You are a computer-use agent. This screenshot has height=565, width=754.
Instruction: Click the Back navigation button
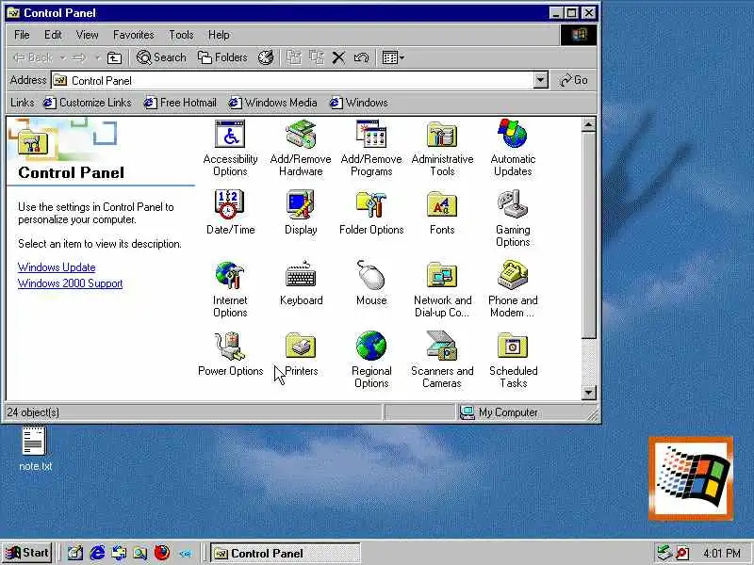33,58
